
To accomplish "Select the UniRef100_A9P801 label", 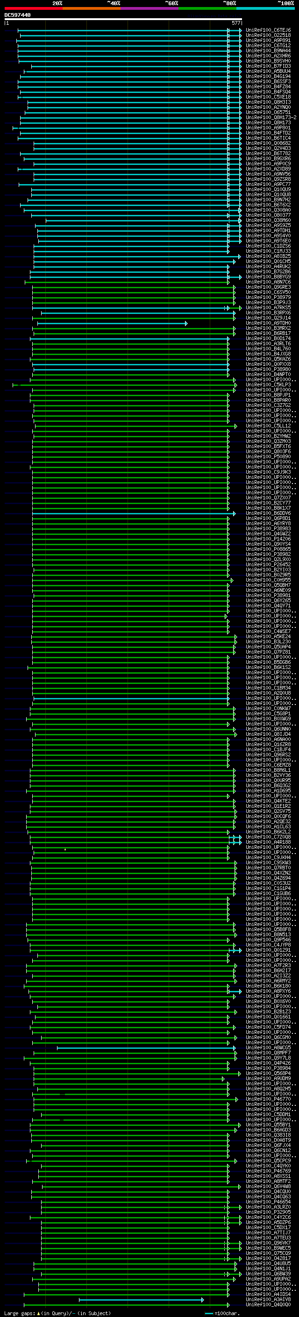I will [268, 128].
